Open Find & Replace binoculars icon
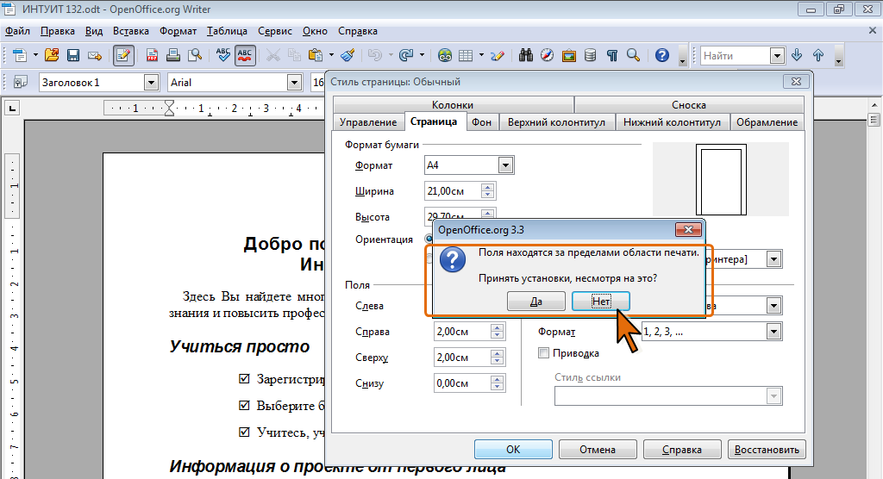Viewport: 883px width, 479px height. 526,55
